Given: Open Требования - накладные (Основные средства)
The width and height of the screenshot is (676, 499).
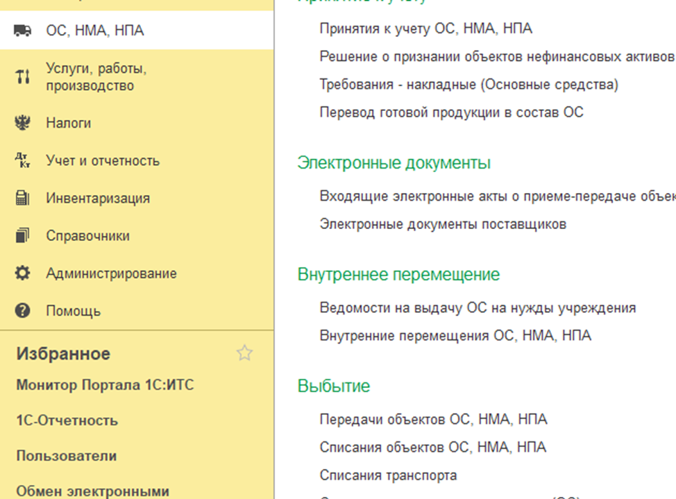Looking at the screenshot, I should click(x=469, y=85).
